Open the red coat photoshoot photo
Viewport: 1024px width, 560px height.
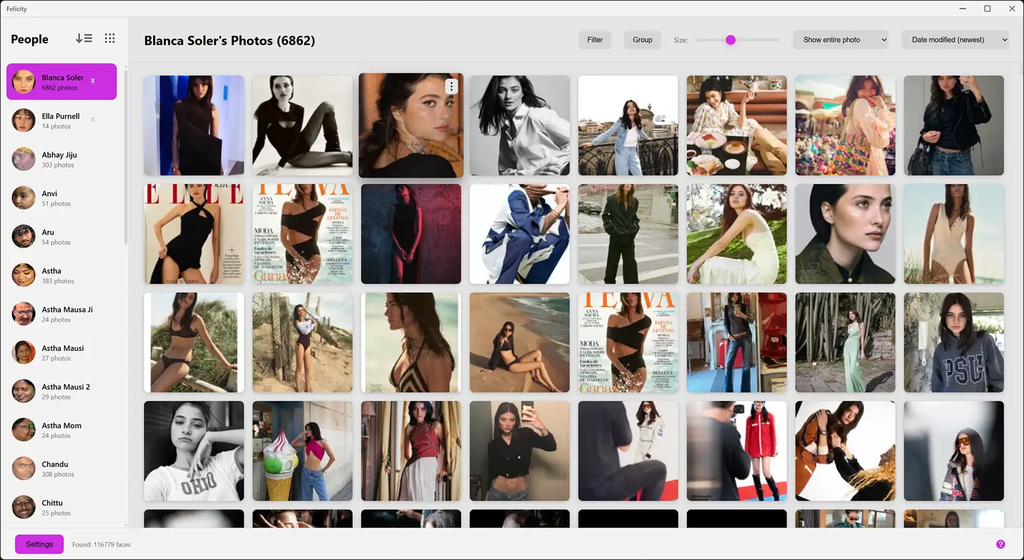(737, 451)
